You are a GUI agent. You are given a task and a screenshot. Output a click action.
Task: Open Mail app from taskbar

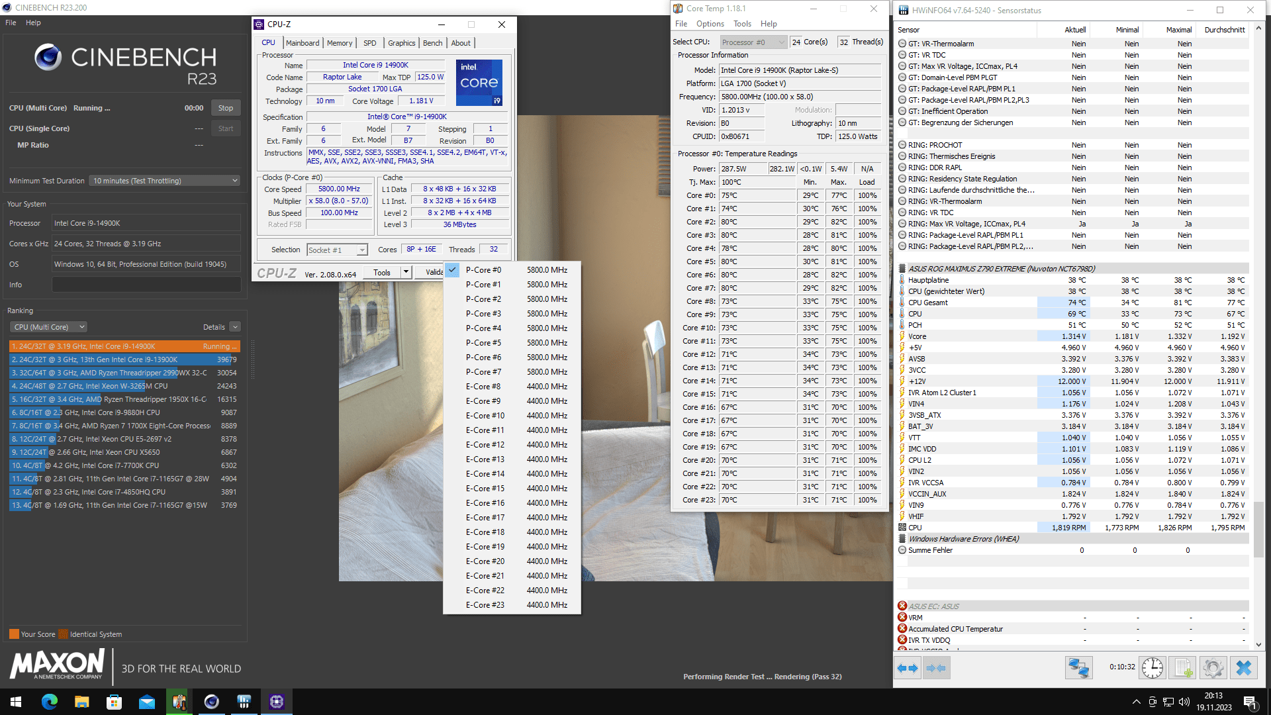[x=146, y=702]
